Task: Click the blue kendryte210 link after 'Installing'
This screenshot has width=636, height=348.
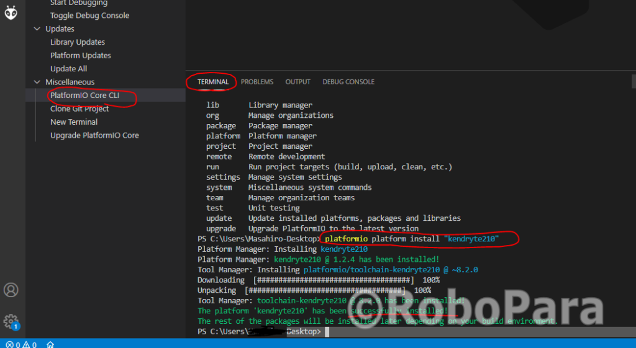Action: [x=344, y=249]
